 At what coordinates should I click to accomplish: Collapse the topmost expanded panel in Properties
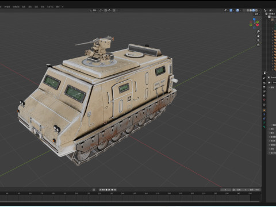click(269, 87)
